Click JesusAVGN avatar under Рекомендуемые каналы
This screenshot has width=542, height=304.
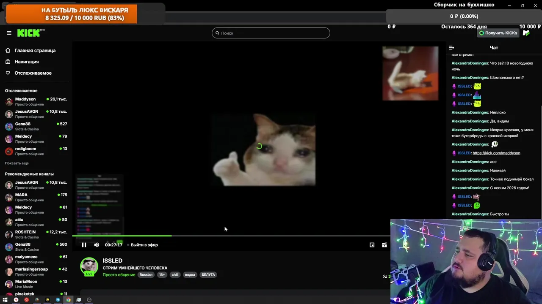(9, 185)
